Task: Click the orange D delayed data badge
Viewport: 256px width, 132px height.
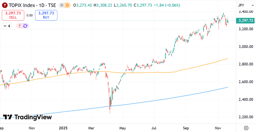Action: [x=67, y=5]
